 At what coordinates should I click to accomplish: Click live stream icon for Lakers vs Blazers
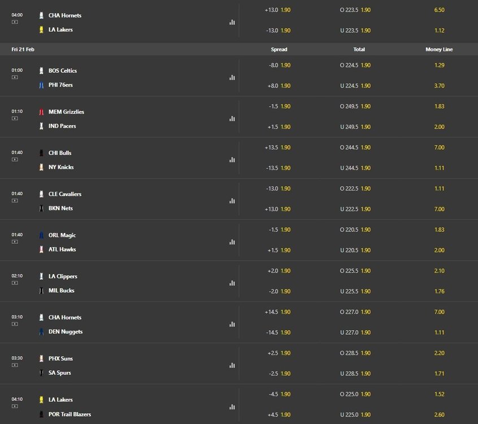click(15, 406)
